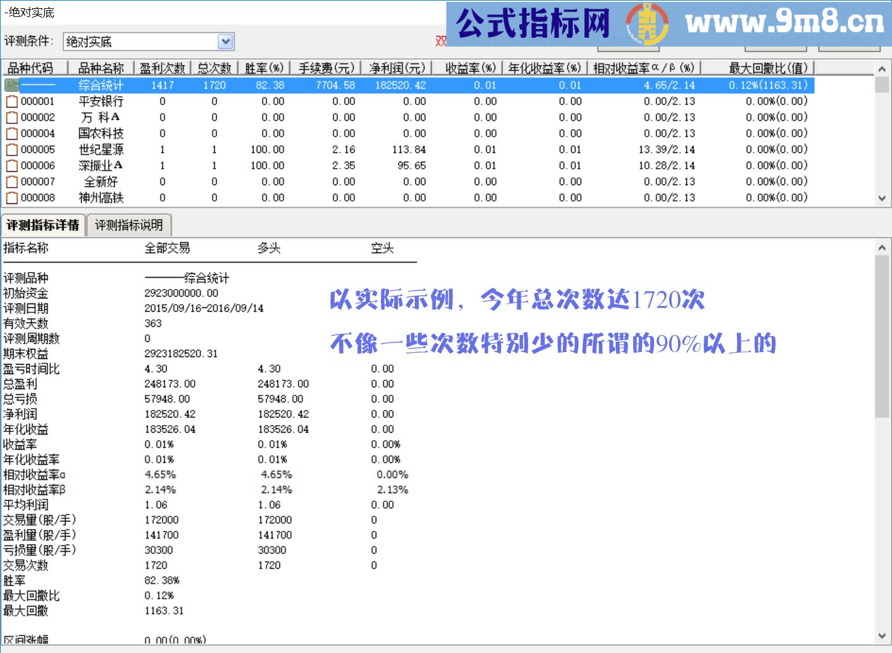Sort by 品种名称 column header
892x653 pixels.
click(x=101, y=68)
